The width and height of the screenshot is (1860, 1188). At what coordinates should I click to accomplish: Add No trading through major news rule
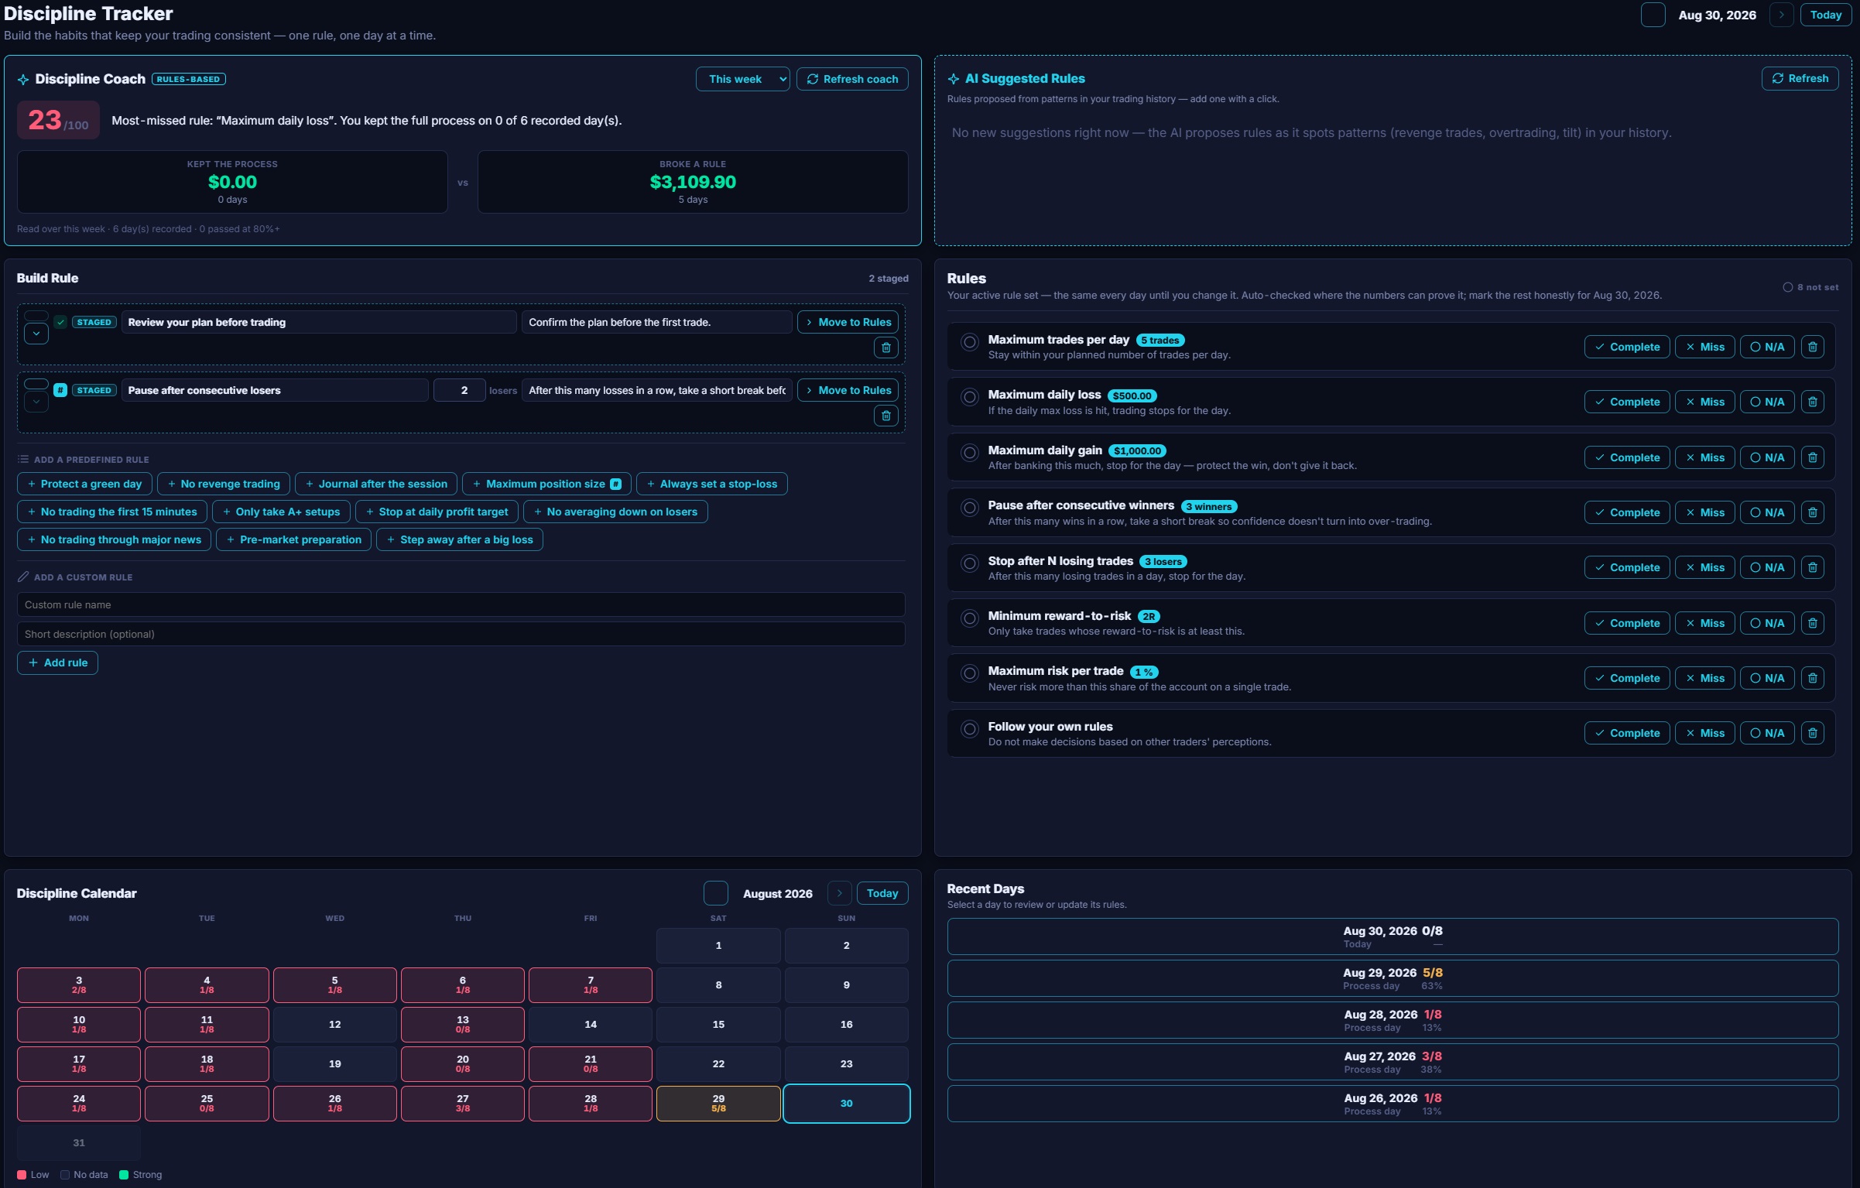click(x=114, y=539)
